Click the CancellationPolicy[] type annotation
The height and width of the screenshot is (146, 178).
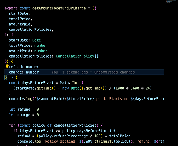77,56
